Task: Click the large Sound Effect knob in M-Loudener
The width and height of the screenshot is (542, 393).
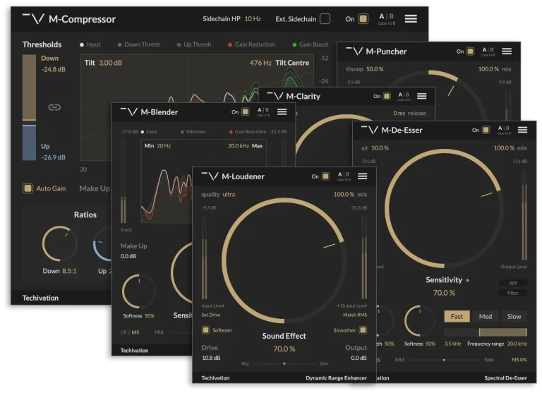Action: click(x=284, y=260)
